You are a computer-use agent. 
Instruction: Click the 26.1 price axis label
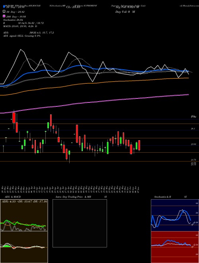pyautogui.click(x=193, y=129)
